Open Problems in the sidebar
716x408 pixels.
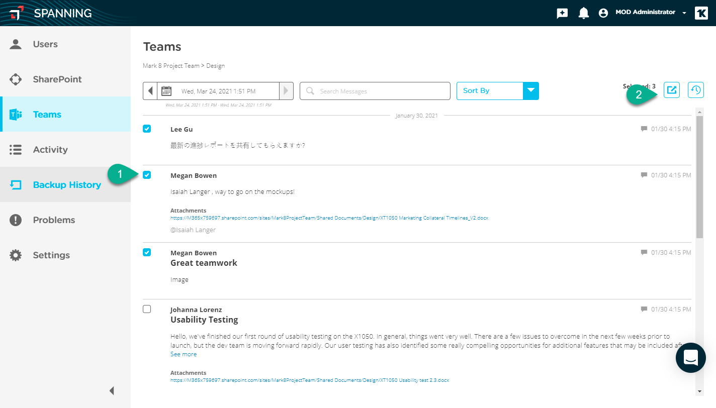click(65, 220)
